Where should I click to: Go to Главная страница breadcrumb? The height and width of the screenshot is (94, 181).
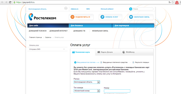pyautogui.click(x=35, y=37)
